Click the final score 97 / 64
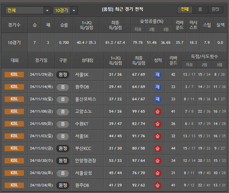 click(x=139, y=161)
